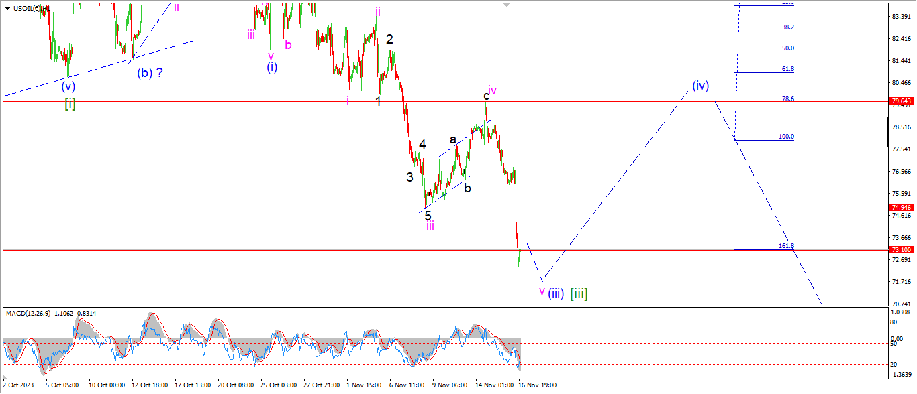The image size is (917, 394).
Task: Select the 161.8 Fibonacci level label
Action: click(786, 246)
